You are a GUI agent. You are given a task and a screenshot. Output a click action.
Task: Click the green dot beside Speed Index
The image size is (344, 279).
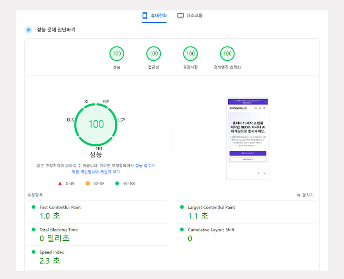click(33, 252)
